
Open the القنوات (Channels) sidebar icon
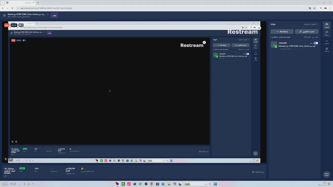(327, 25)
